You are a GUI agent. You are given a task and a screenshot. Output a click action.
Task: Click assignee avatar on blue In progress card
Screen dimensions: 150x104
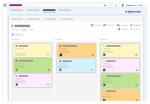[x=60, y=70]
